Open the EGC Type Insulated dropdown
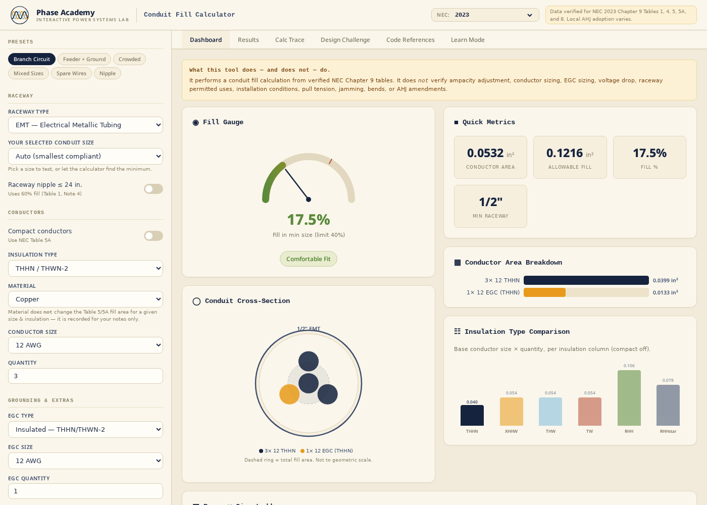Image resolution: width=707 pixels, height=505 pixels. pyautogui.click(x=85, y=430)
